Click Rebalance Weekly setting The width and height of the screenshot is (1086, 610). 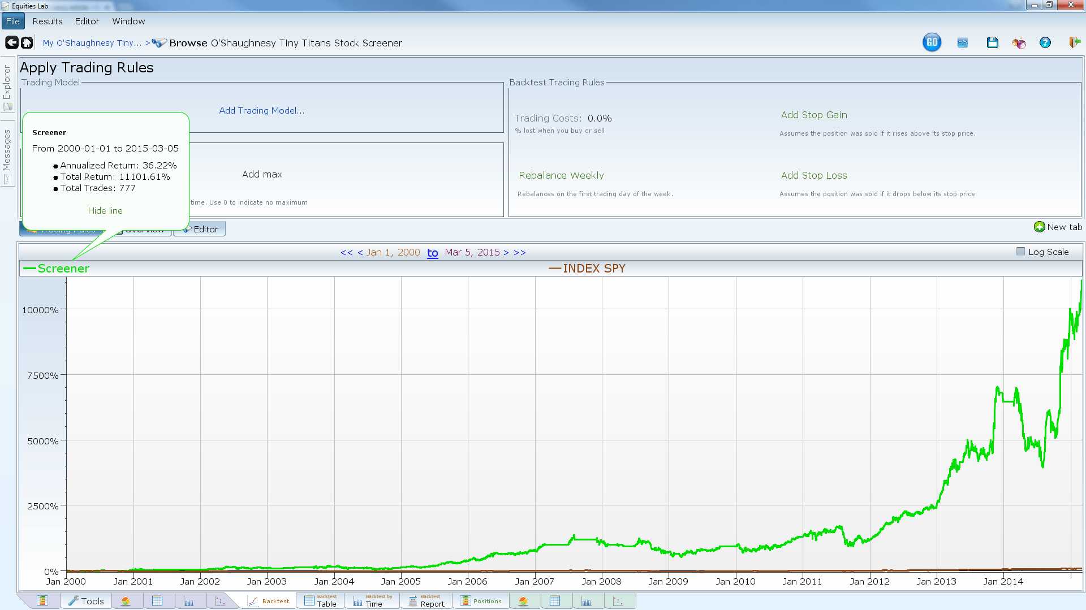pos(561,175)
